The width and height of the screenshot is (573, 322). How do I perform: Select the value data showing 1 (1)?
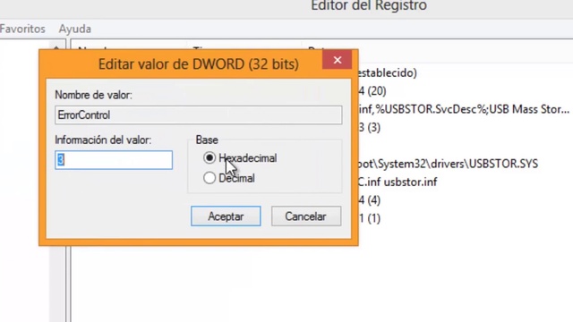click(370, 218)
